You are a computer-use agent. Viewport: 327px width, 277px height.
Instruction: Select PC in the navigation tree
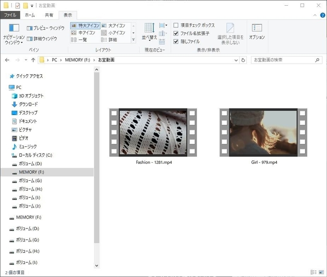15,87
